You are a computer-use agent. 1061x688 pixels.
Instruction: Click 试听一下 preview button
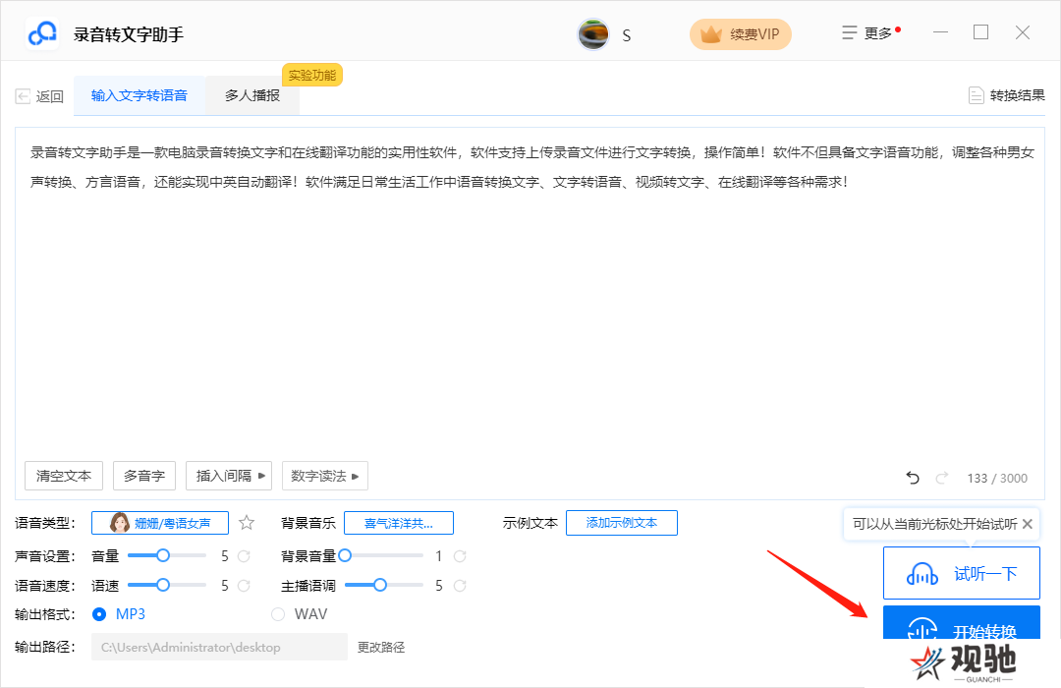click(962, 574)
